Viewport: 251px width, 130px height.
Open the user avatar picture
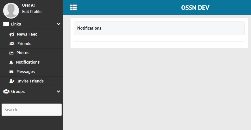[x=11, y=11]
